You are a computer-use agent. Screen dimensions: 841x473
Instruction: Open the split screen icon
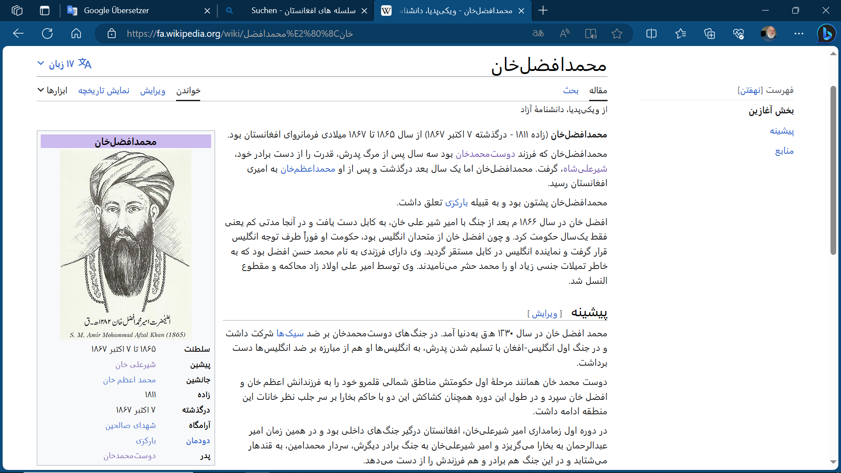click(x=651, y=33)
